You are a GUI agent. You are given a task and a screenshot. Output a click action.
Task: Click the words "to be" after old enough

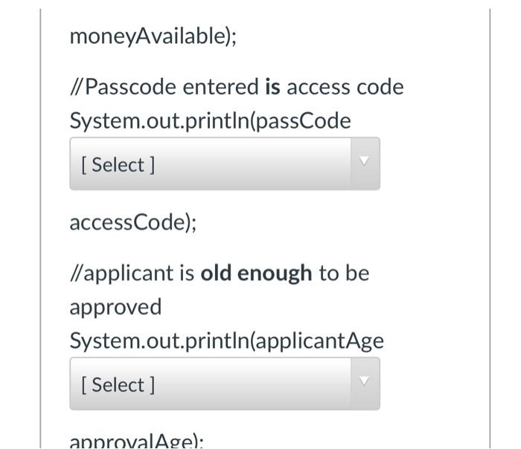click(344, 273)
